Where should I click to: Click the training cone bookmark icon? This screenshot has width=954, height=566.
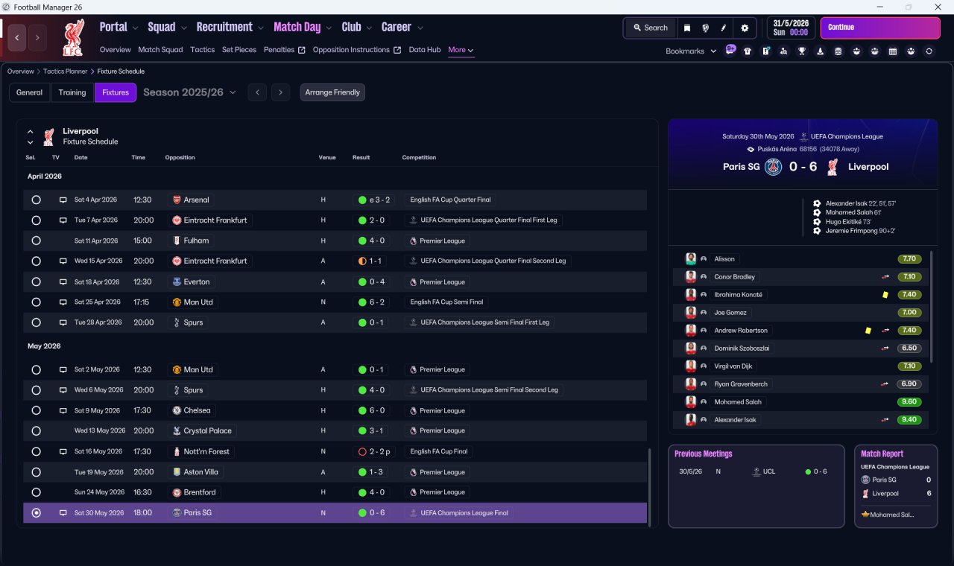[x=820, y=51]
